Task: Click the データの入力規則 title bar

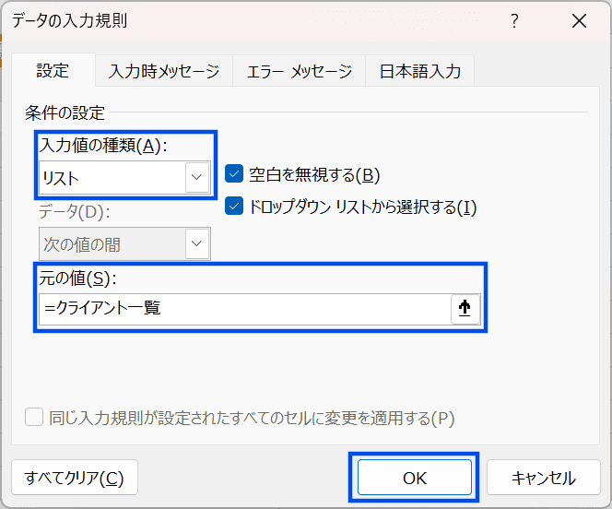Action: pos(230,20)
